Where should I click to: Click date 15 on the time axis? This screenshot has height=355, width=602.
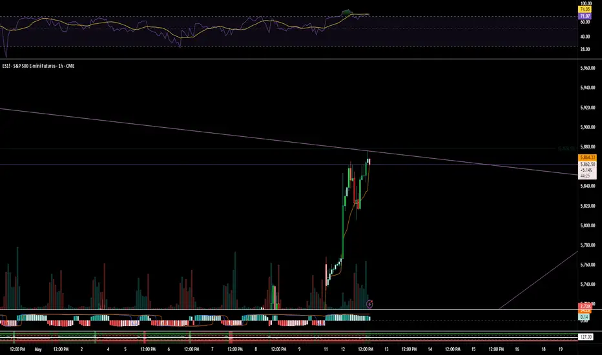point(473,349)
